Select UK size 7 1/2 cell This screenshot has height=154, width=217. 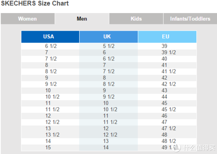point(109,71)
